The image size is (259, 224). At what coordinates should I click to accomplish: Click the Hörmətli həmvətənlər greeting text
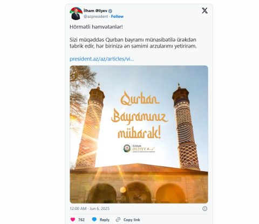point(96,27)
